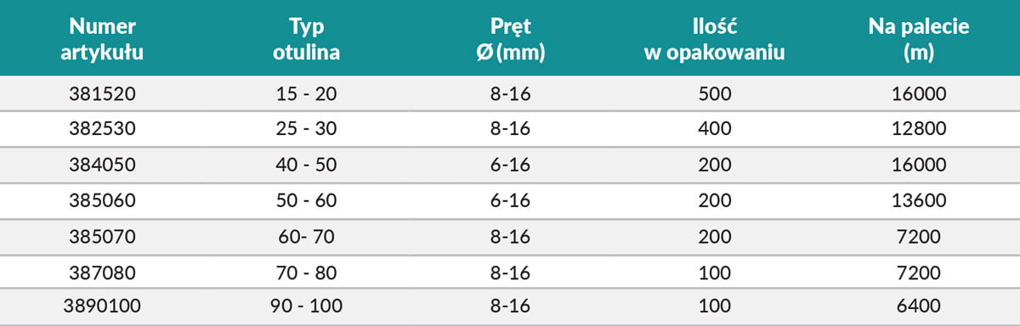Select article number 385070

tap(102, 238)
